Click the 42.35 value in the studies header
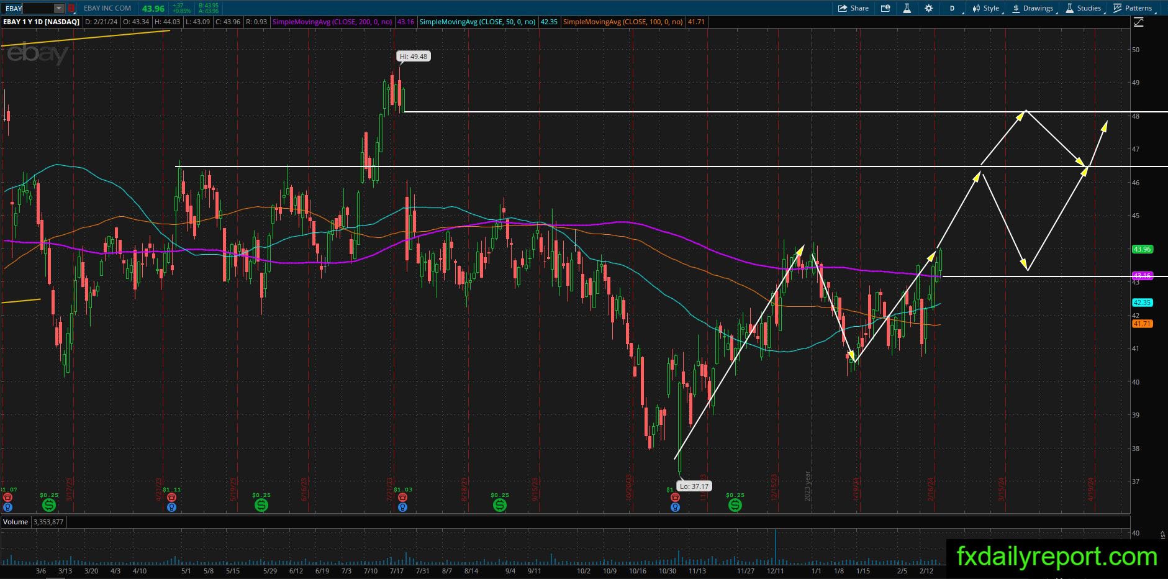The width and height of the screenshot is (1168, 579). 549,22
